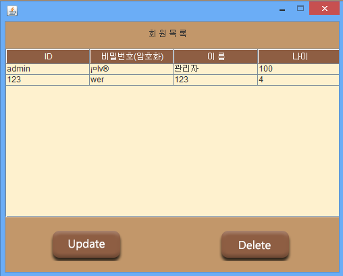Screen dimensions: 343x276
Task: Select the wer password cell
Action: (x=132, y=80)
